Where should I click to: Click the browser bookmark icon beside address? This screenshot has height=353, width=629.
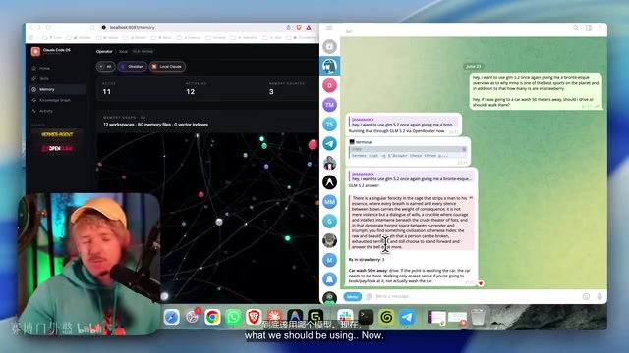click(x=92, y=28)
